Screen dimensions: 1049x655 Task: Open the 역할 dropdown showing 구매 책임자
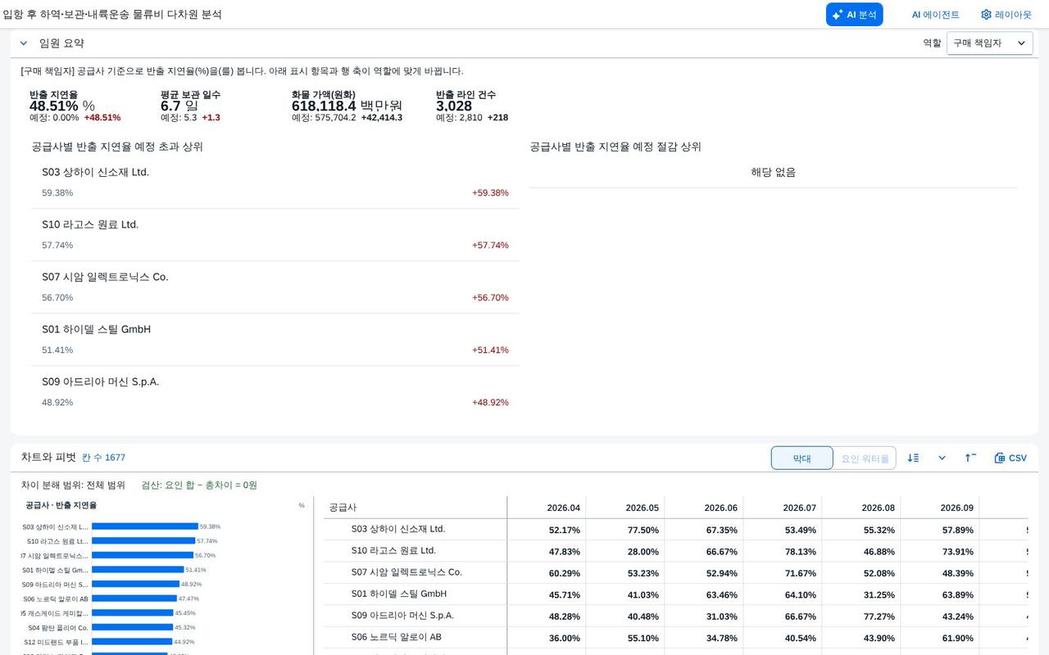click(989, 43)
